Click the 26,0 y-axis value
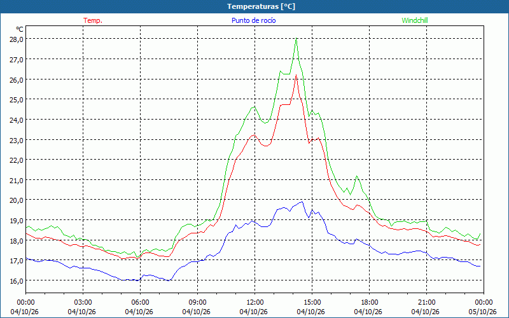This screenshot has height=318, width=509. [15, 79]
